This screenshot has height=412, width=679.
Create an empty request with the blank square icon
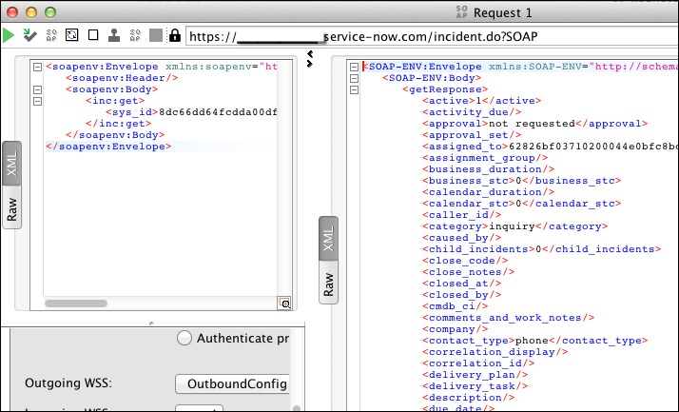tap(93, 35)
